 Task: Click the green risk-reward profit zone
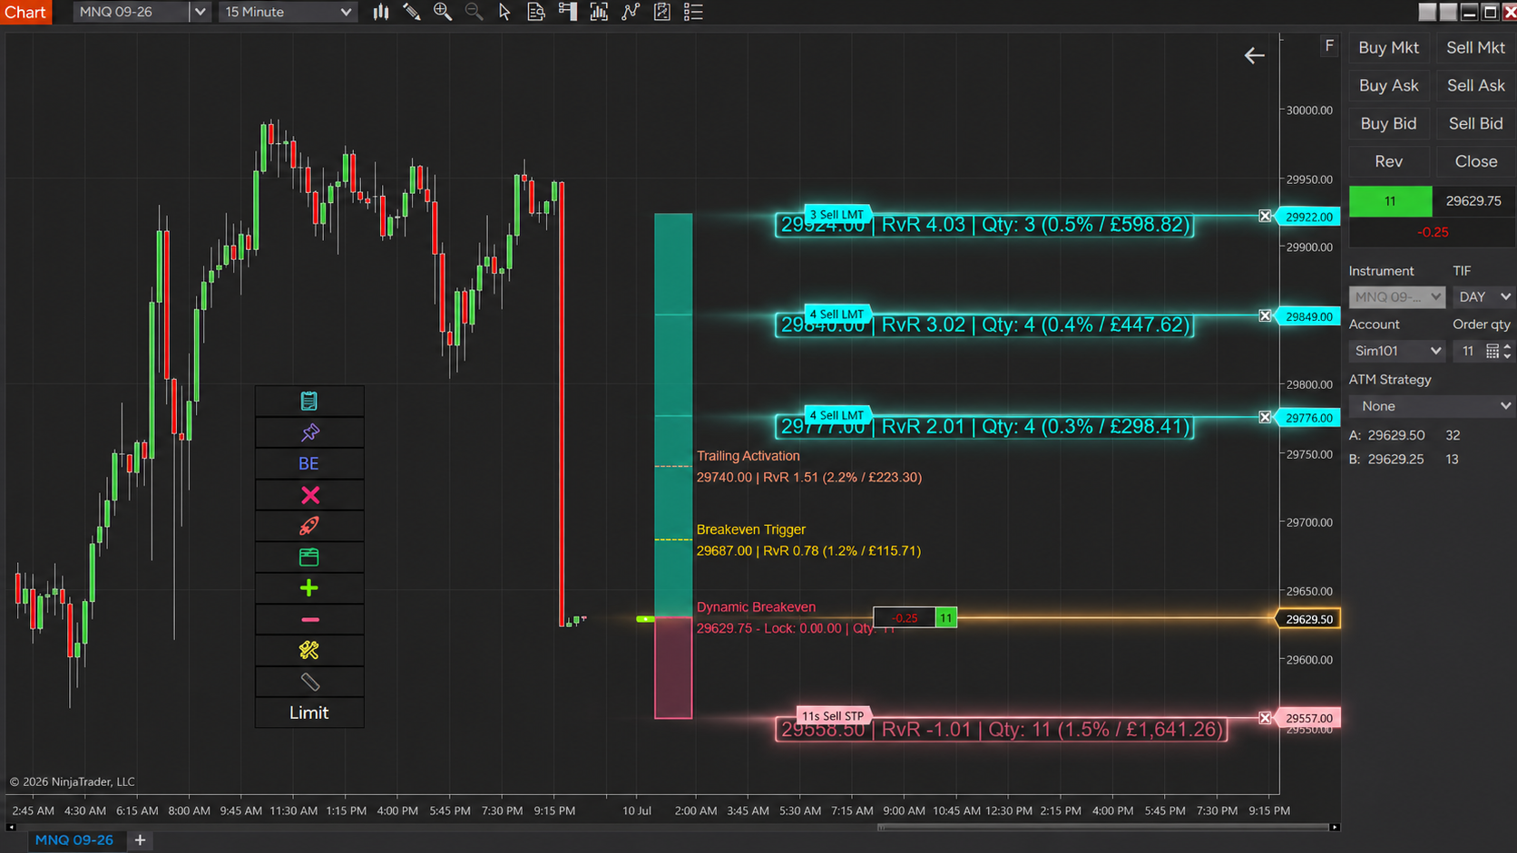pyautogui.click(x=673, y=415)
